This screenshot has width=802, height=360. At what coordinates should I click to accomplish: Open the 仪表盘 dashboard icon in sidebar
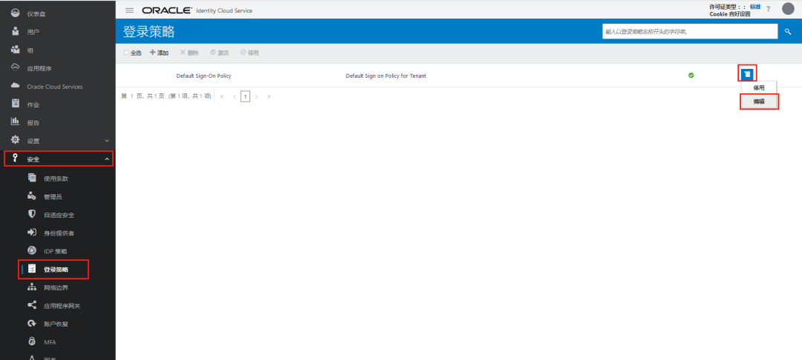[x=16, y=13]
